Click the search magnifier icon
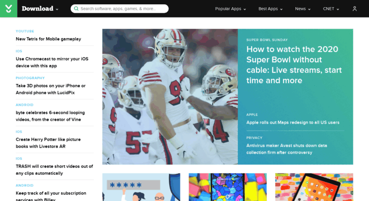The width and height of the screenshot is (369, 201). [x=76, y=9]
